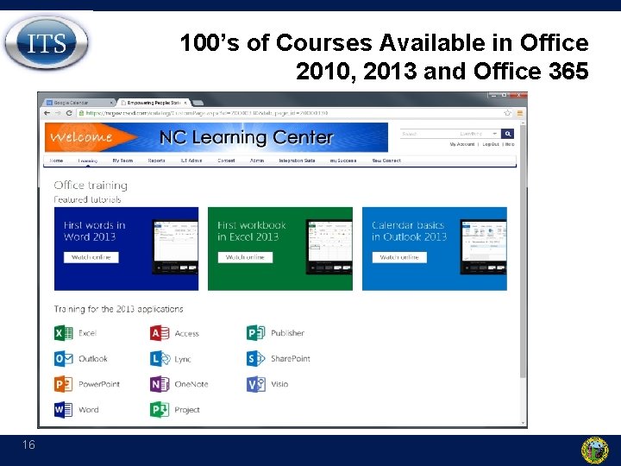Open the ILT Admin menu
This screenshot has width=621, height=466.
(x=191, y=161)
